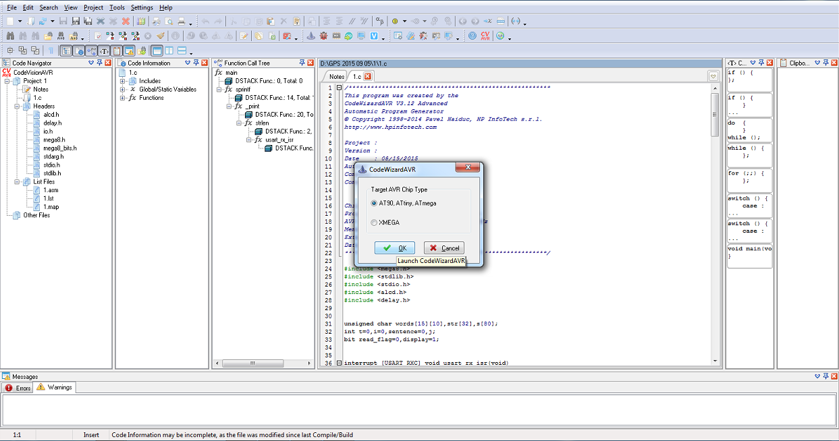
Task: Pin the Code Navigator panel
Action: pos(99,63)
